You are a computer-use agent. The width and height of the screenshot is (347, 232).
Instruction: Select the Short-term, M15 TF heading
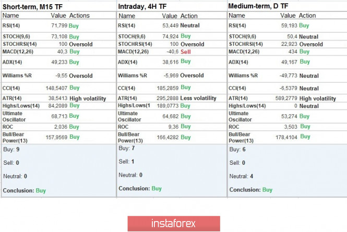[x=33, y=6]
